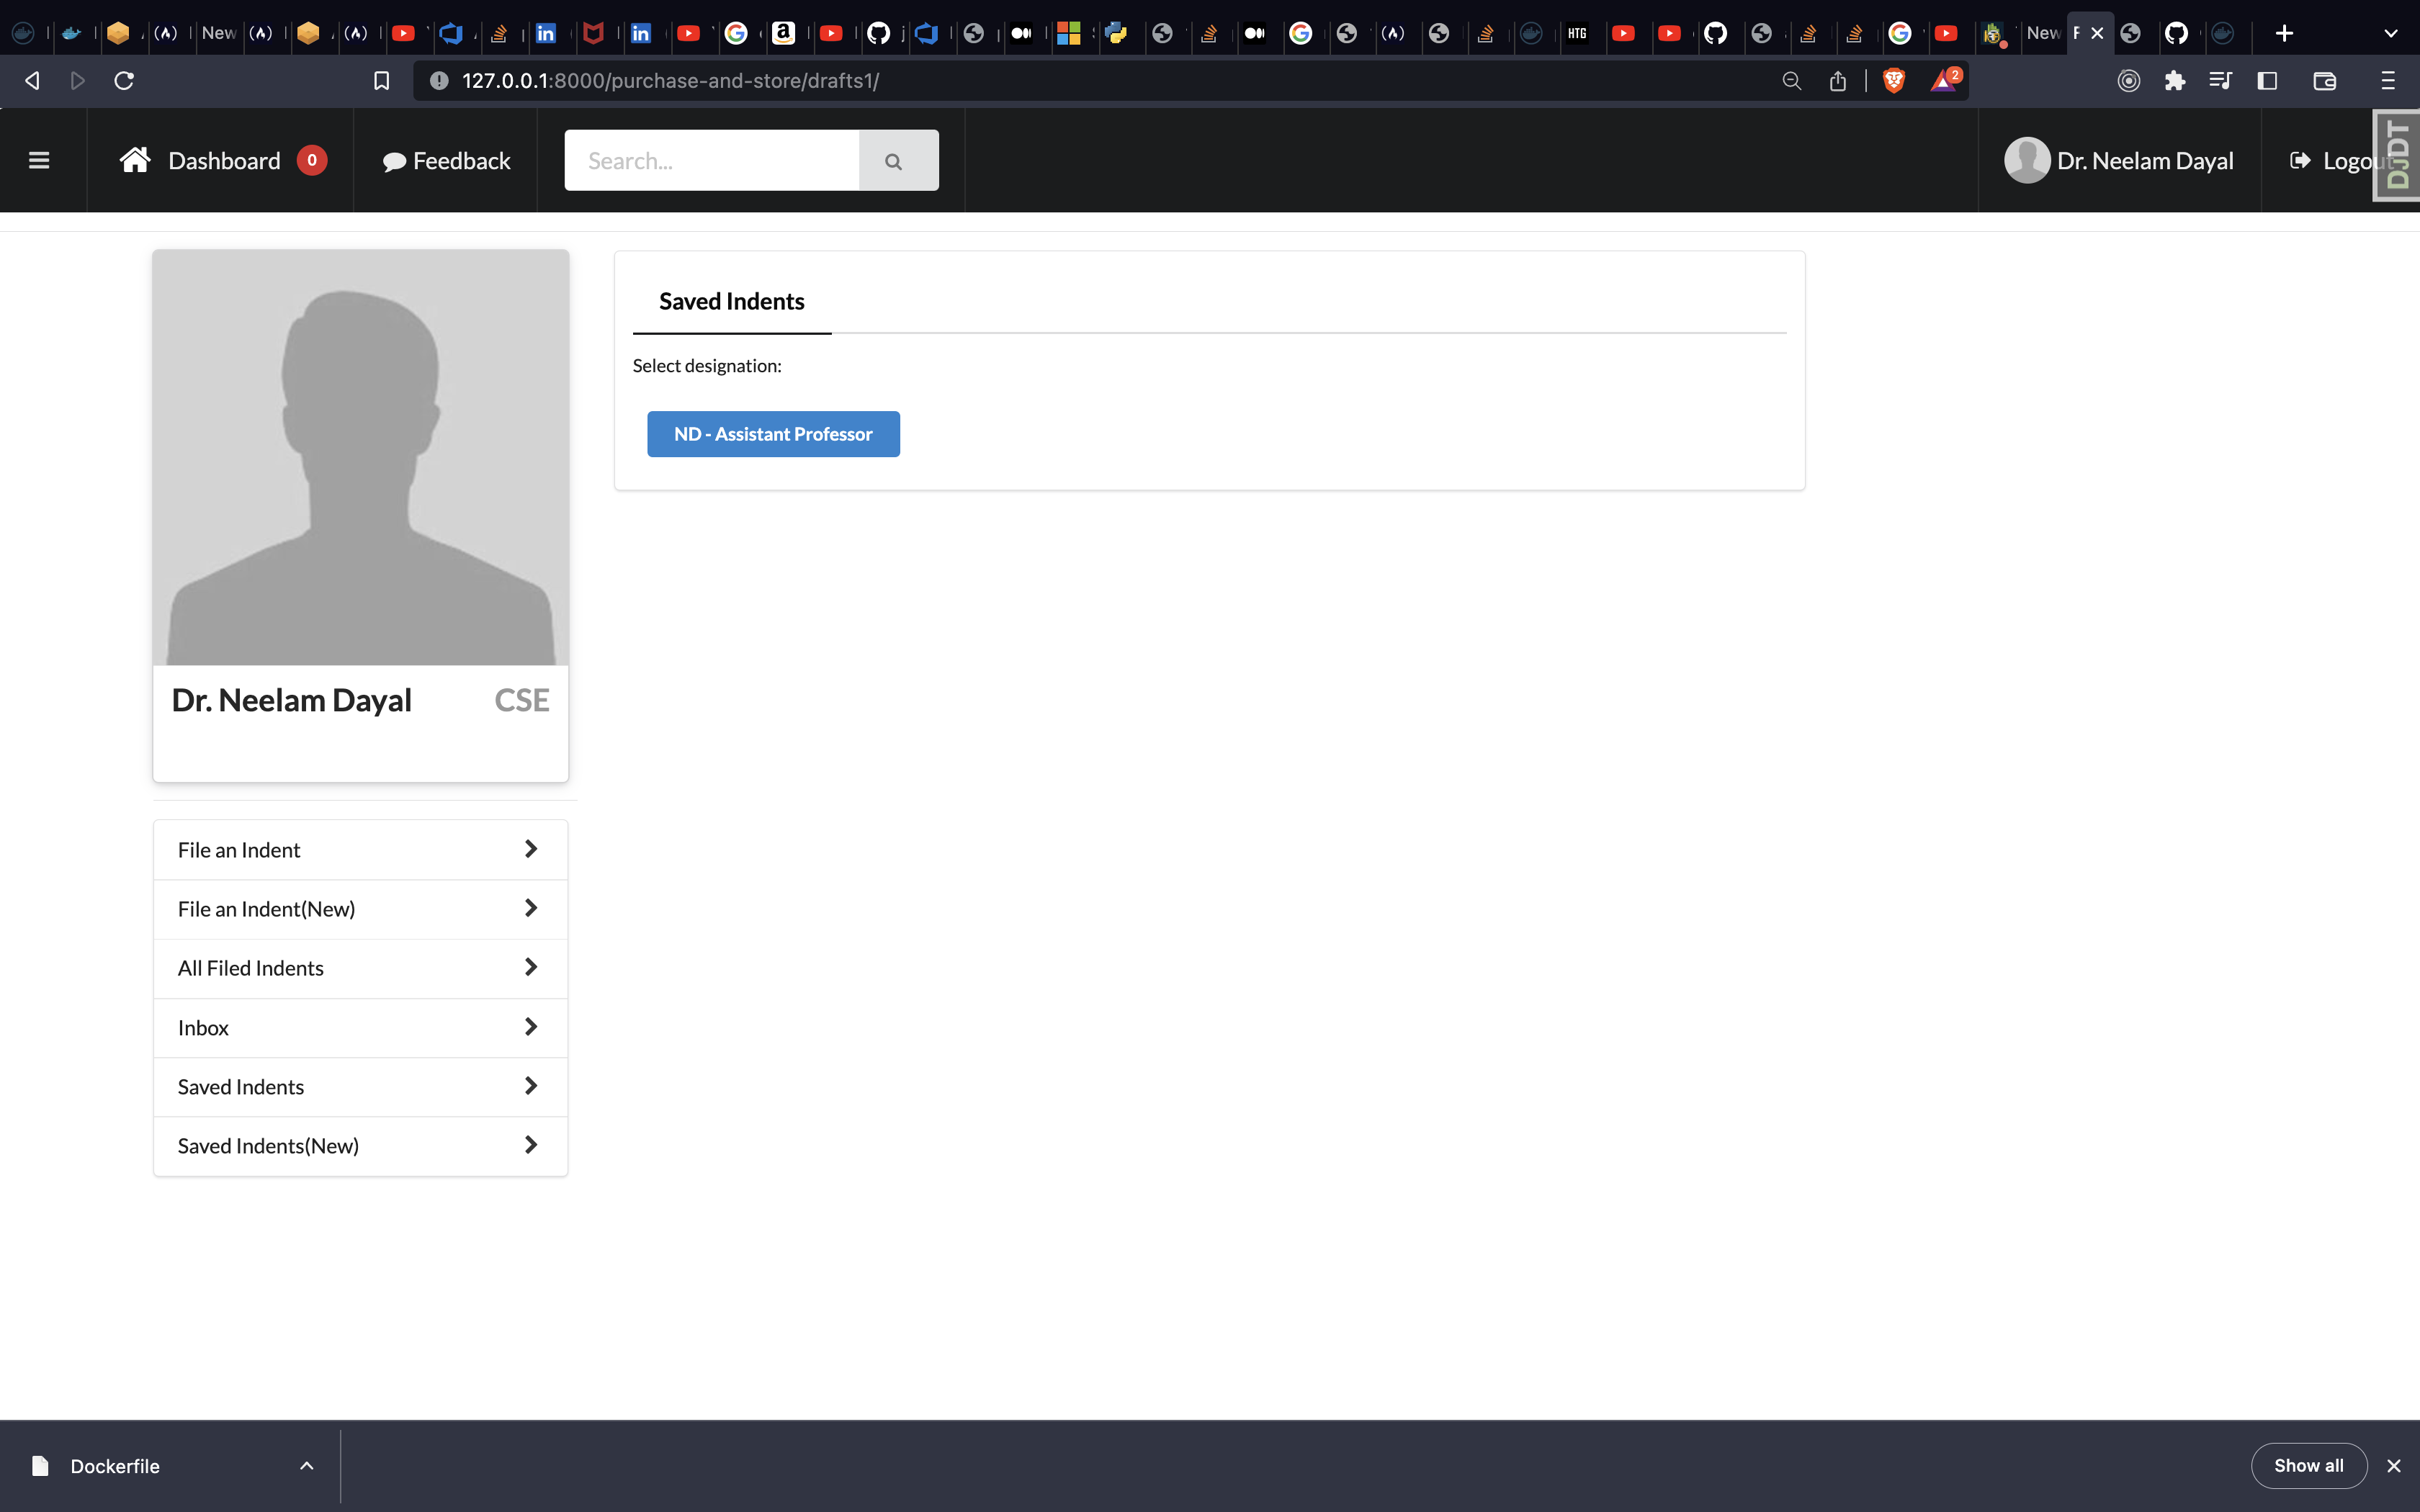Screen dimensions: 2420x1512
Task: Open the Brave wallet icon
Action: 2324,81
